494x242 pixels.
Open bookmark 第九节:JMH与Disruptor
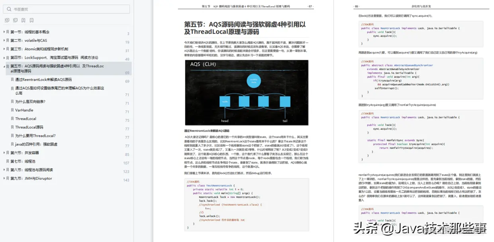coord(31,179)
